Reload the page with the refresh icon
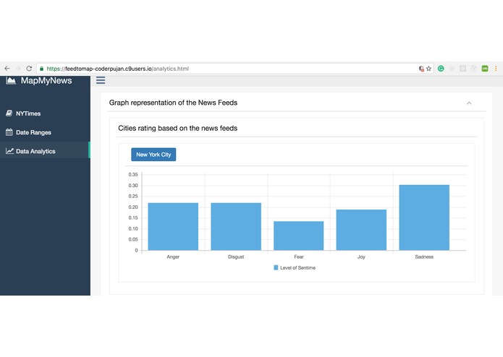 29,69
